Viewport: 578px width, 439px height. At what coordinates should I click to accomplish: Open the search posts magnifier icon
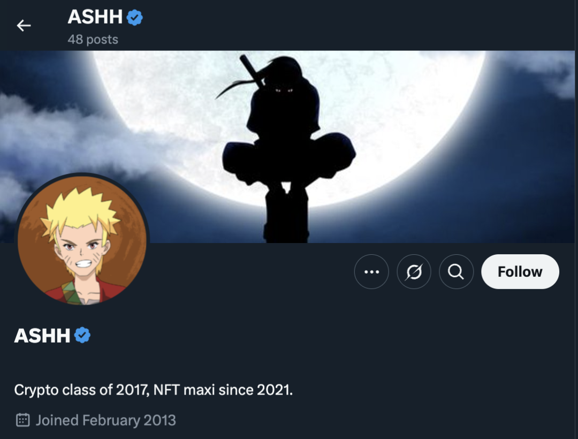pyautogui.click(x=456, y=271)
